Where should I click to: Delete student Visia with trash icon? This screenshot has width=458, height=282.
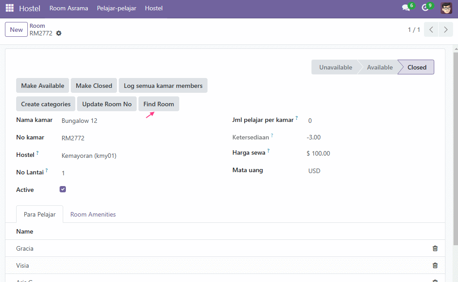coord(435,265)
